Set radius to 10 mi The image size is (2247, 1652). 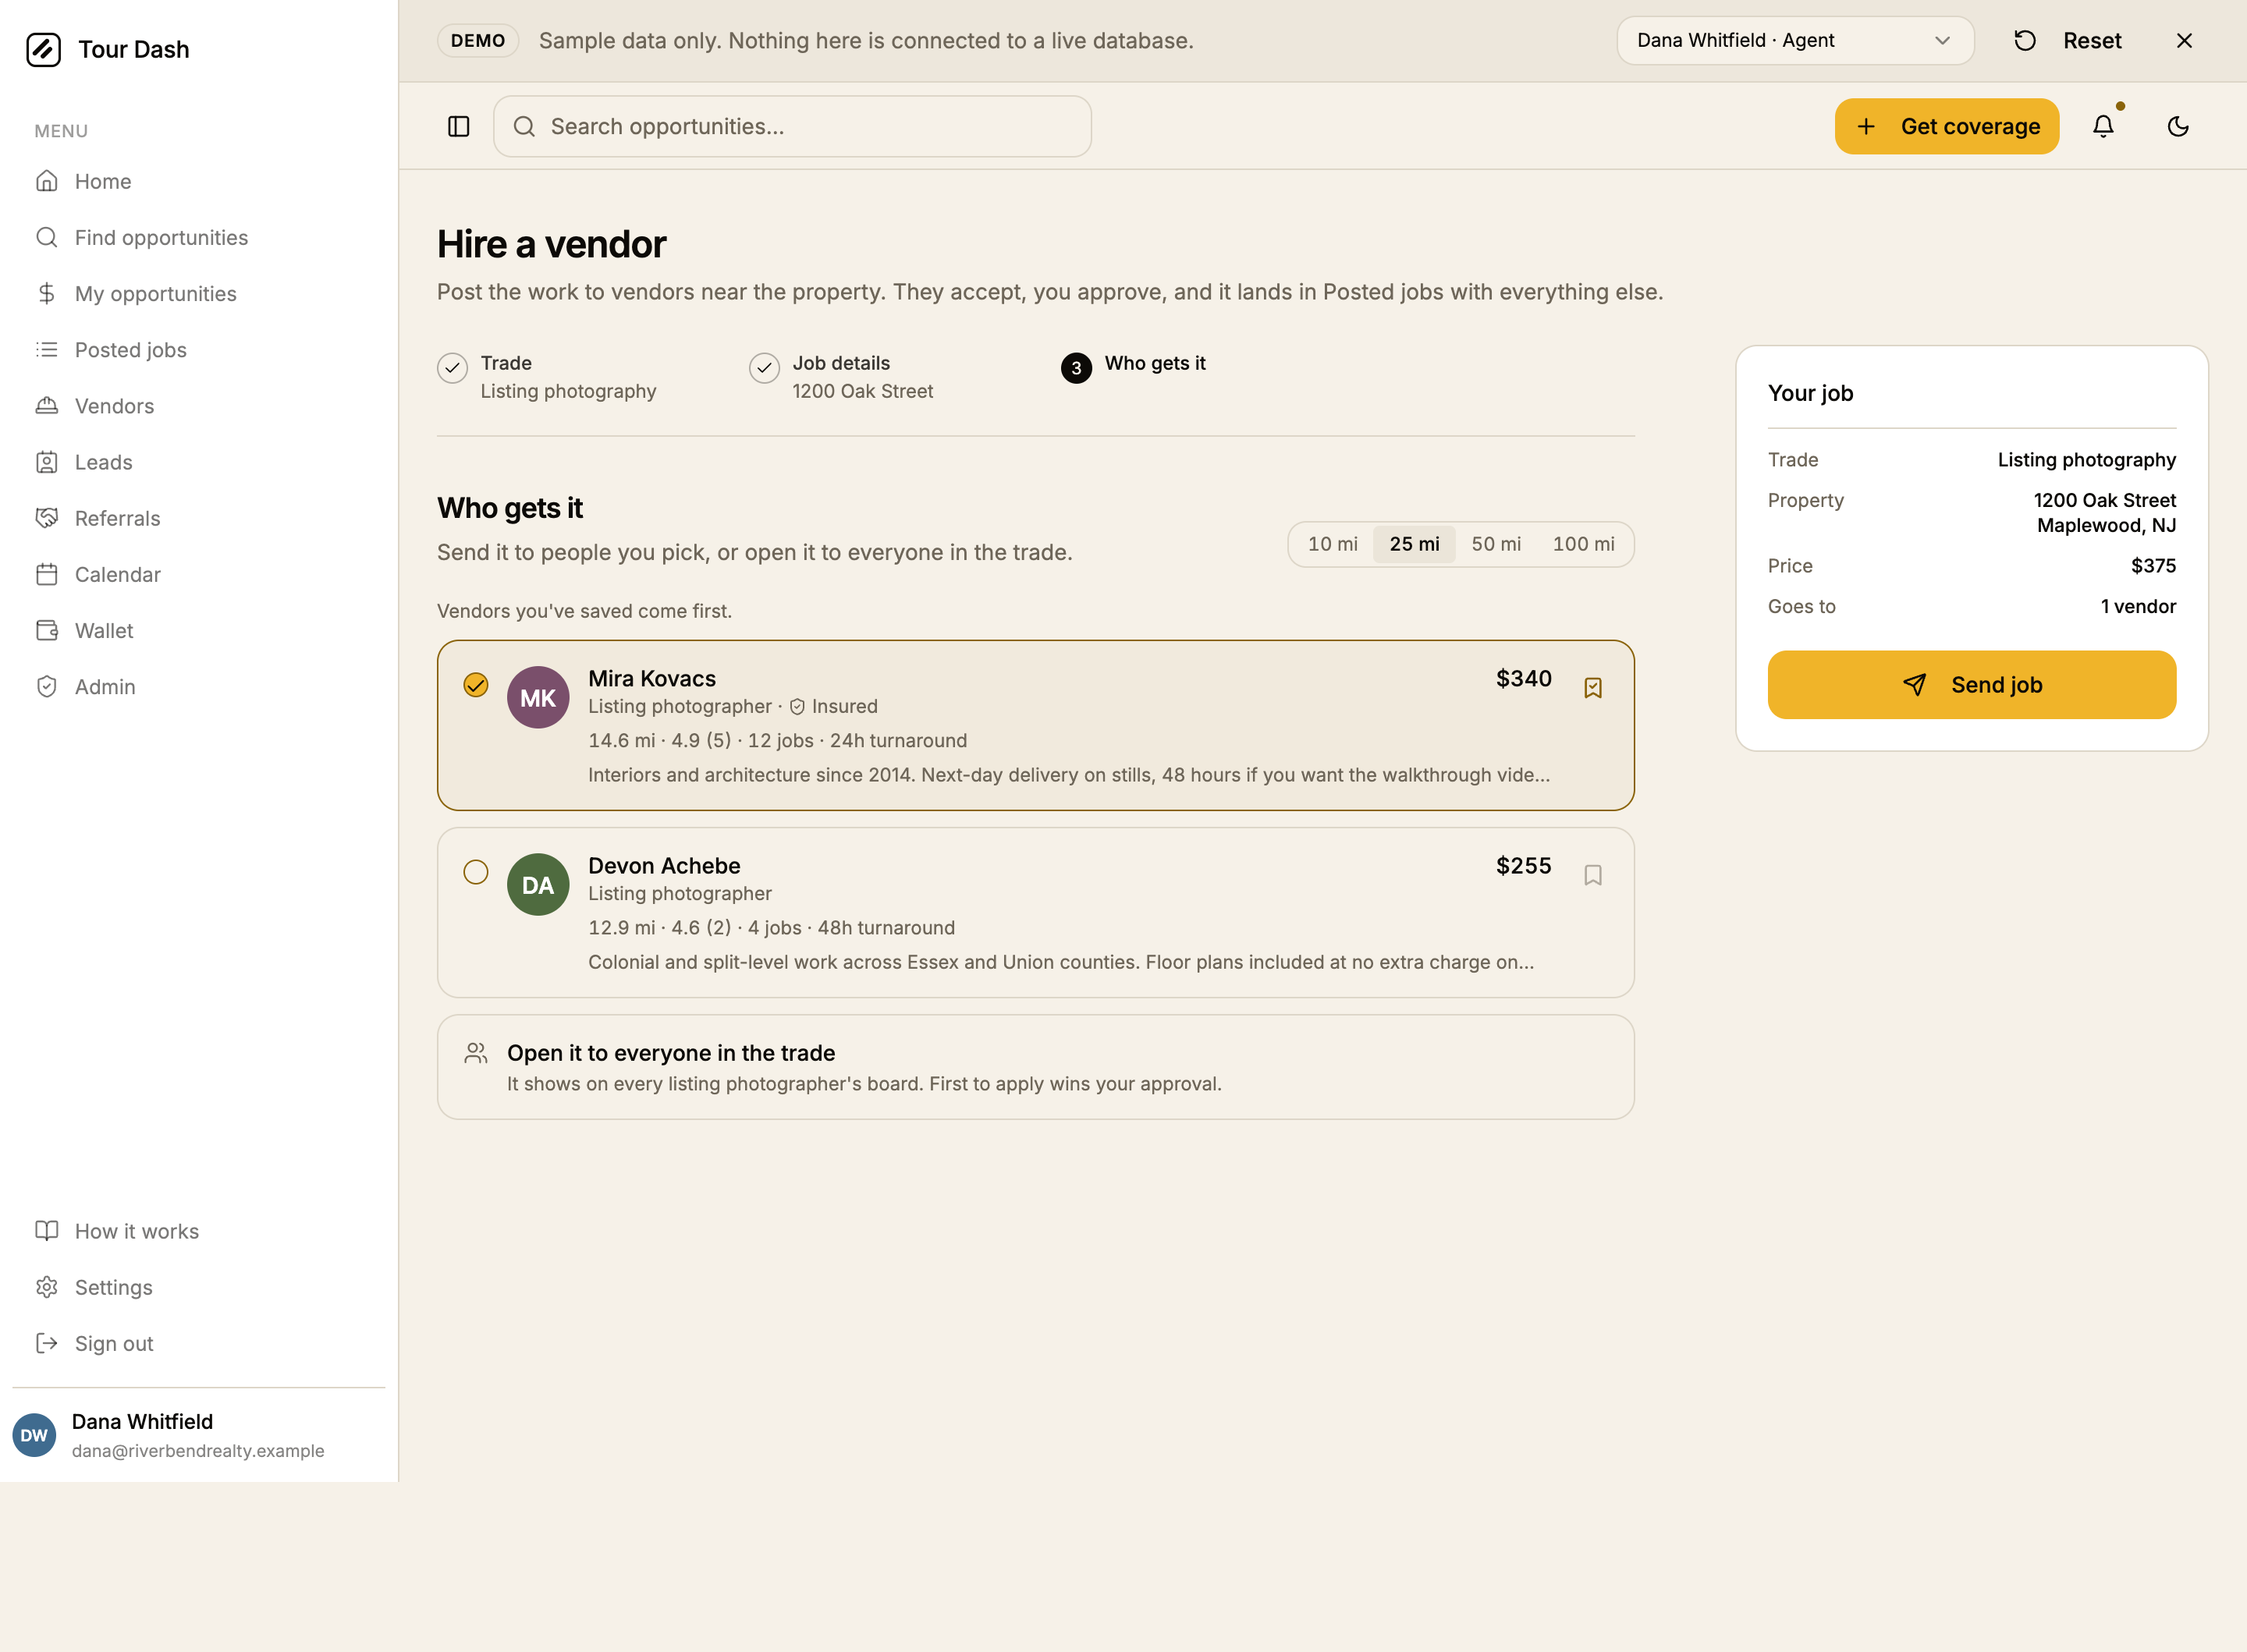point(1332,544)
